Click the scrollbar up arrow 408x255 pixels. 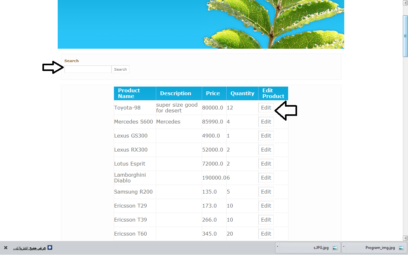coord(405,3)
